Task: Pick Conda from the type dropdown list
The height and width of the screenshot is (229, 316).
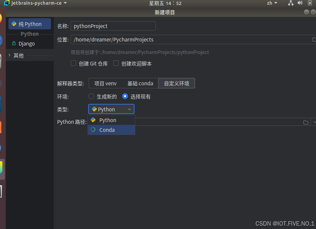Action: pos(111,130)
